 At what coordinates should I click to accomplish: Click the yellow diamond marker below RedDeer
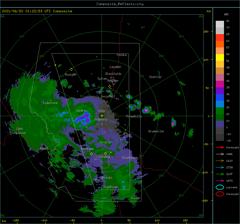110,87
